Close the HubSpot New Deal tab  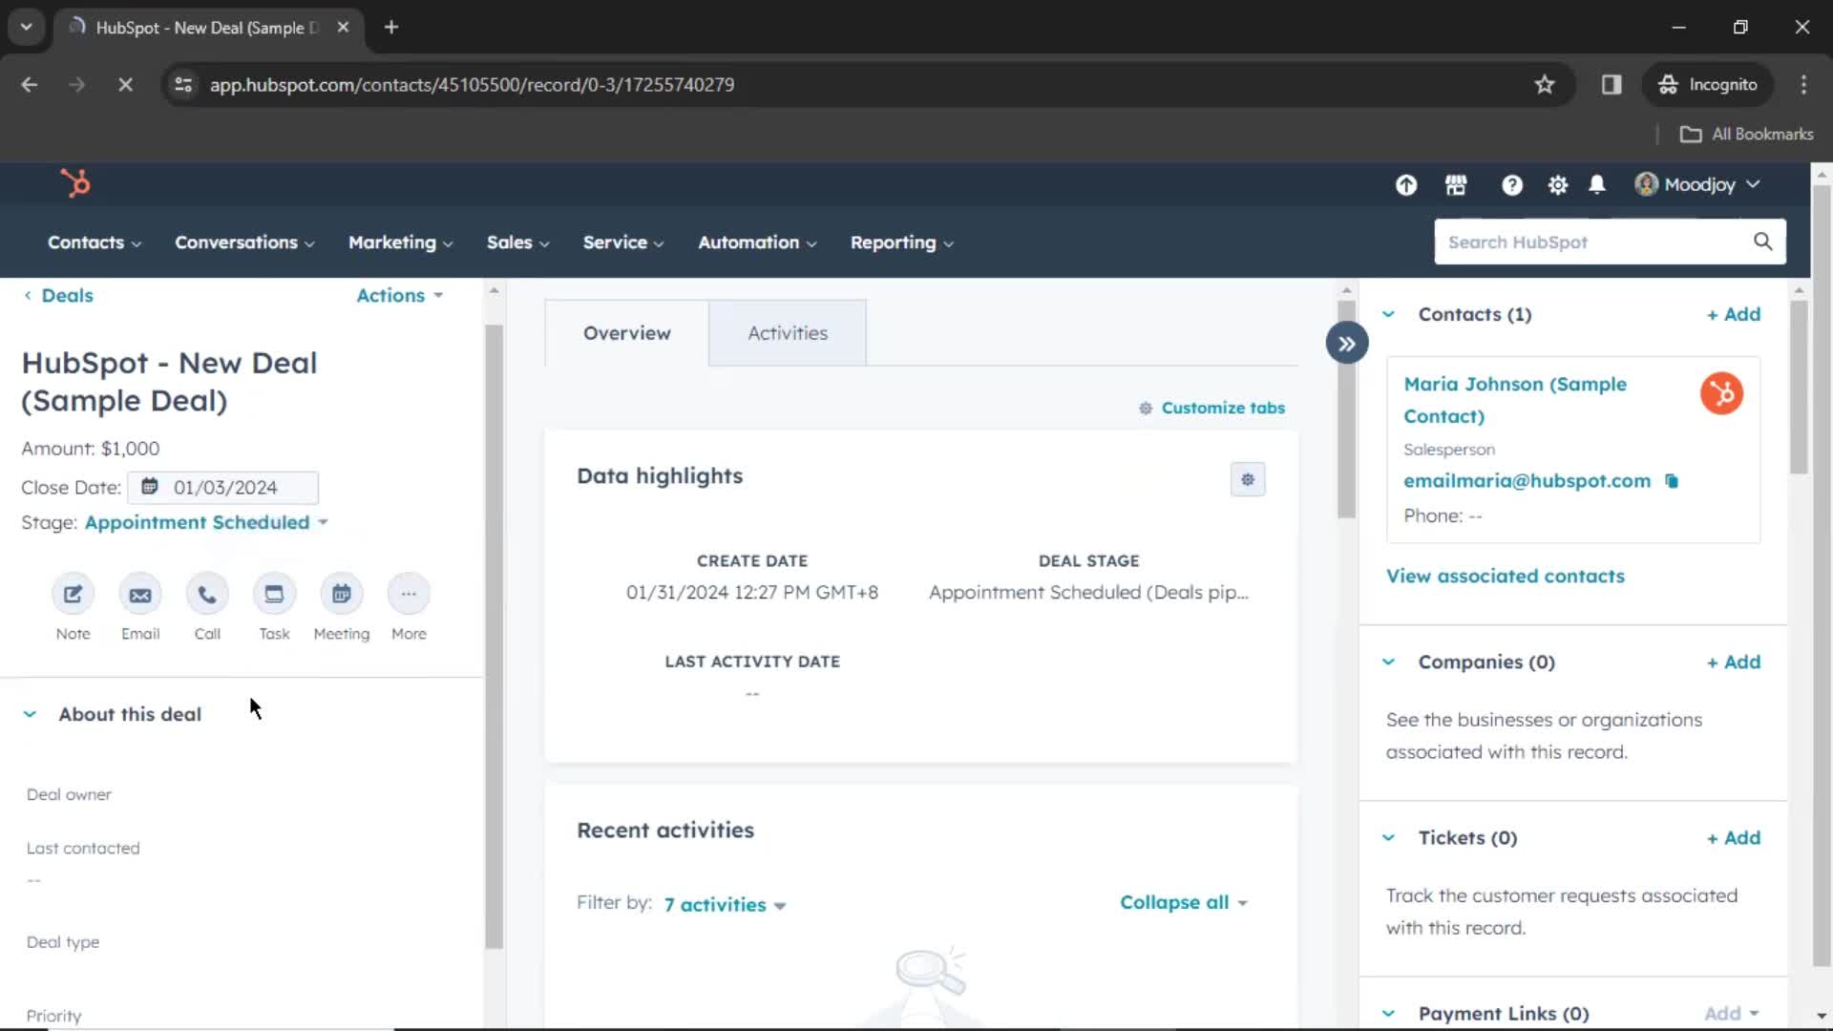343,27
